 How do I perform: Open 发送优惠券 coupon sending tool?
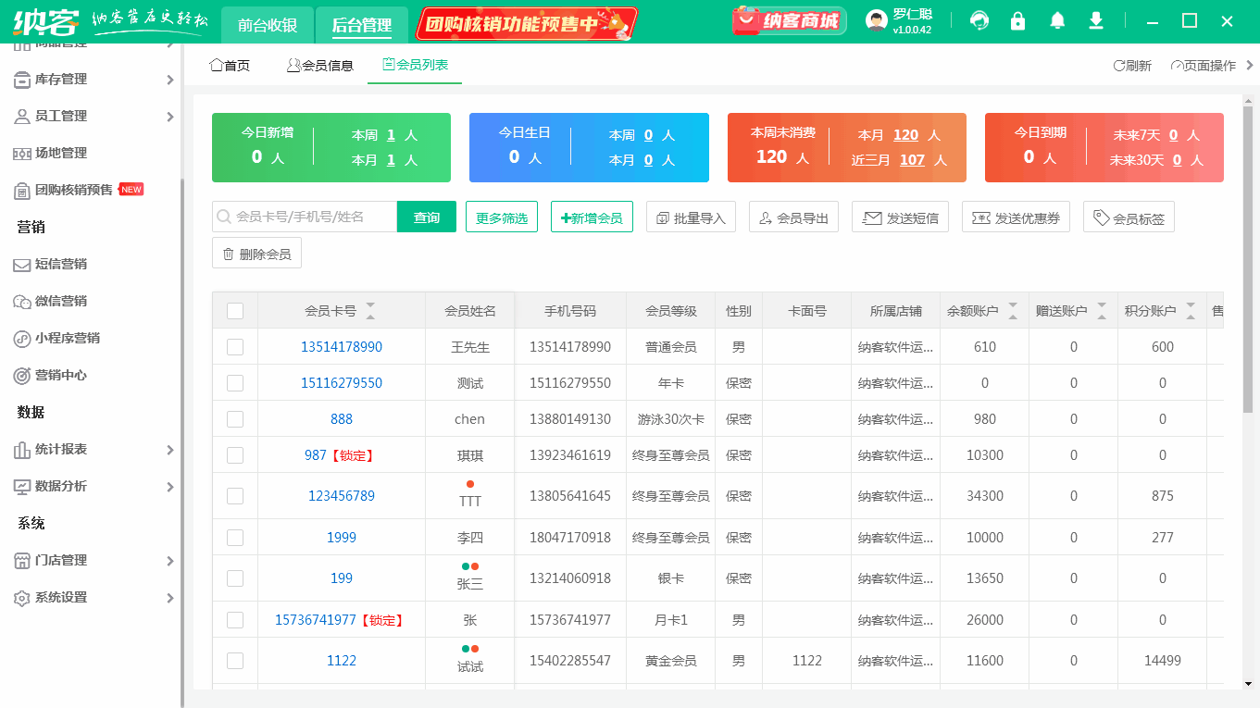coord(1016,217)
